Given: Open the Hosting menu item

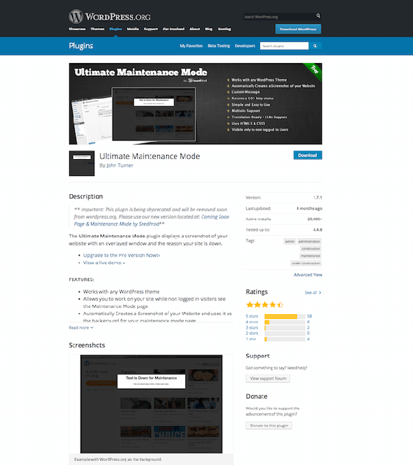Looking at the screenshot, I should click(x=224, y=29).
